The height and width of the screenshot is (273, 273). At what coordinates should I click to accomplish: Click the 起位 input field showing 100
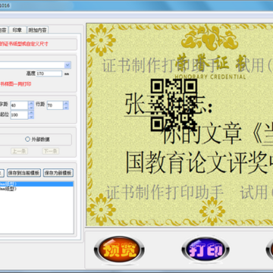[19, 115]
